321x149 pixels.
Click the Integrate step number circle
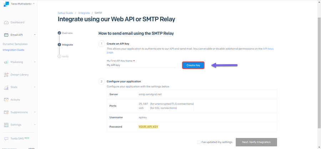tap(59, 45)
